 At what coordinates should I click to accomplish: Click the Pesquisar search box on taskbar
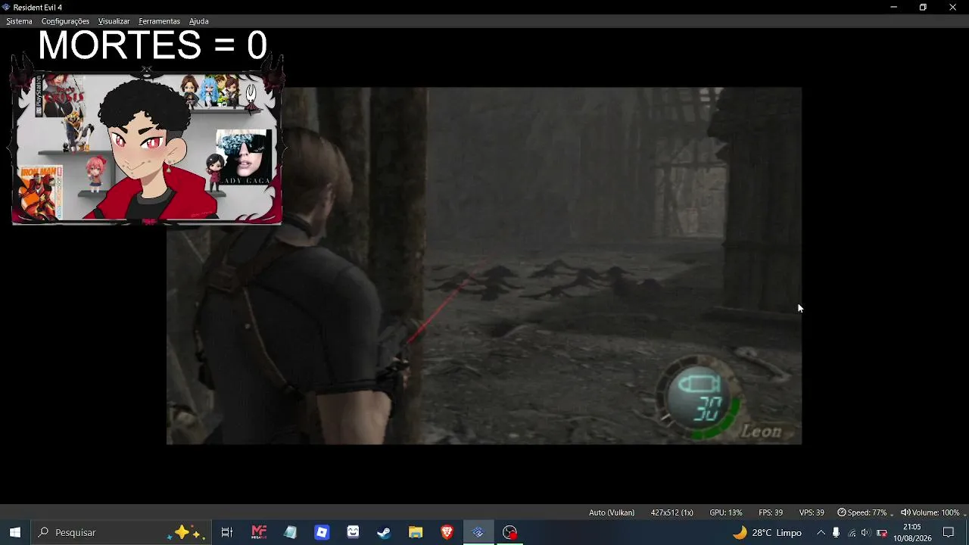pos(121,532)
